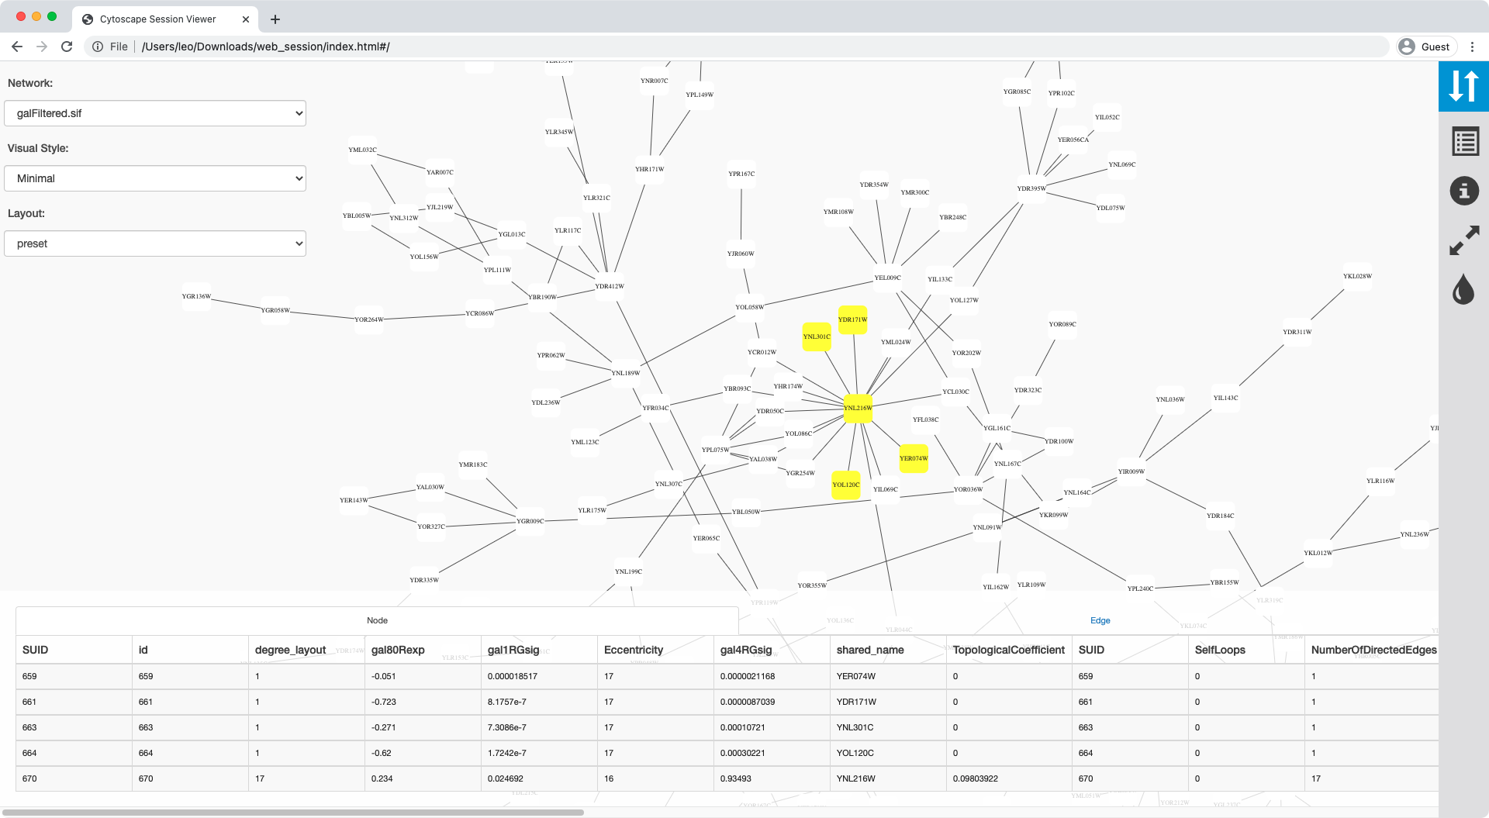This screenshot has height=818, width=1489.
Task: Click the expand fullscreen arrows icon
Action: [x=1464, y=240]
